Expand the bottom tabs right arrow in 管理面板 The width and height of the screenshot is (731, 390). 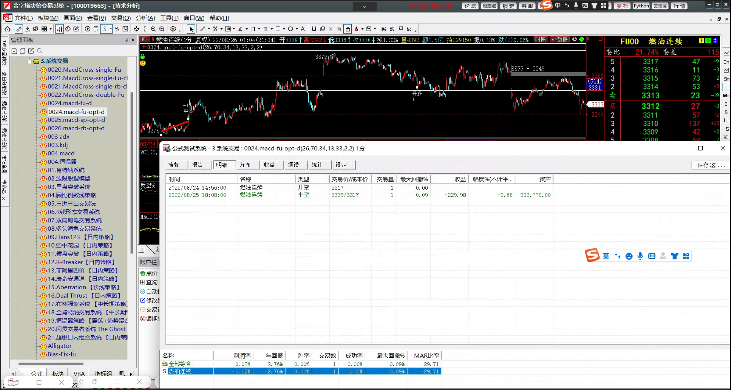click(x=131, y=374)
